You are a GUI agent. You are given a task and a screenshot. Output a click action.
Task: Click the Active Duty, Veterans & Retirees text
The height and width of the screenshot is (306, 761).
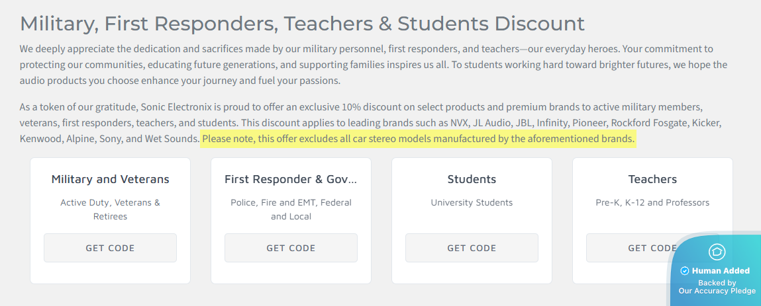110,209
